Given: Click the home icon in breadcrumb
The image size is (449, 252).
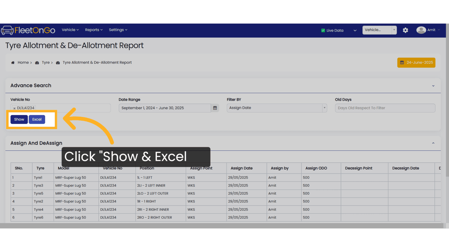Looking at the screenshot, I should coord(13,63).
